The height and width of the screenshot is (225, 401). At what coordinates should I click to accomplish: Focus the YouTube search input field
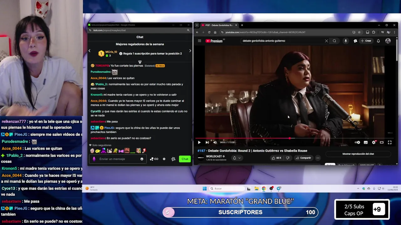(282, 41)
